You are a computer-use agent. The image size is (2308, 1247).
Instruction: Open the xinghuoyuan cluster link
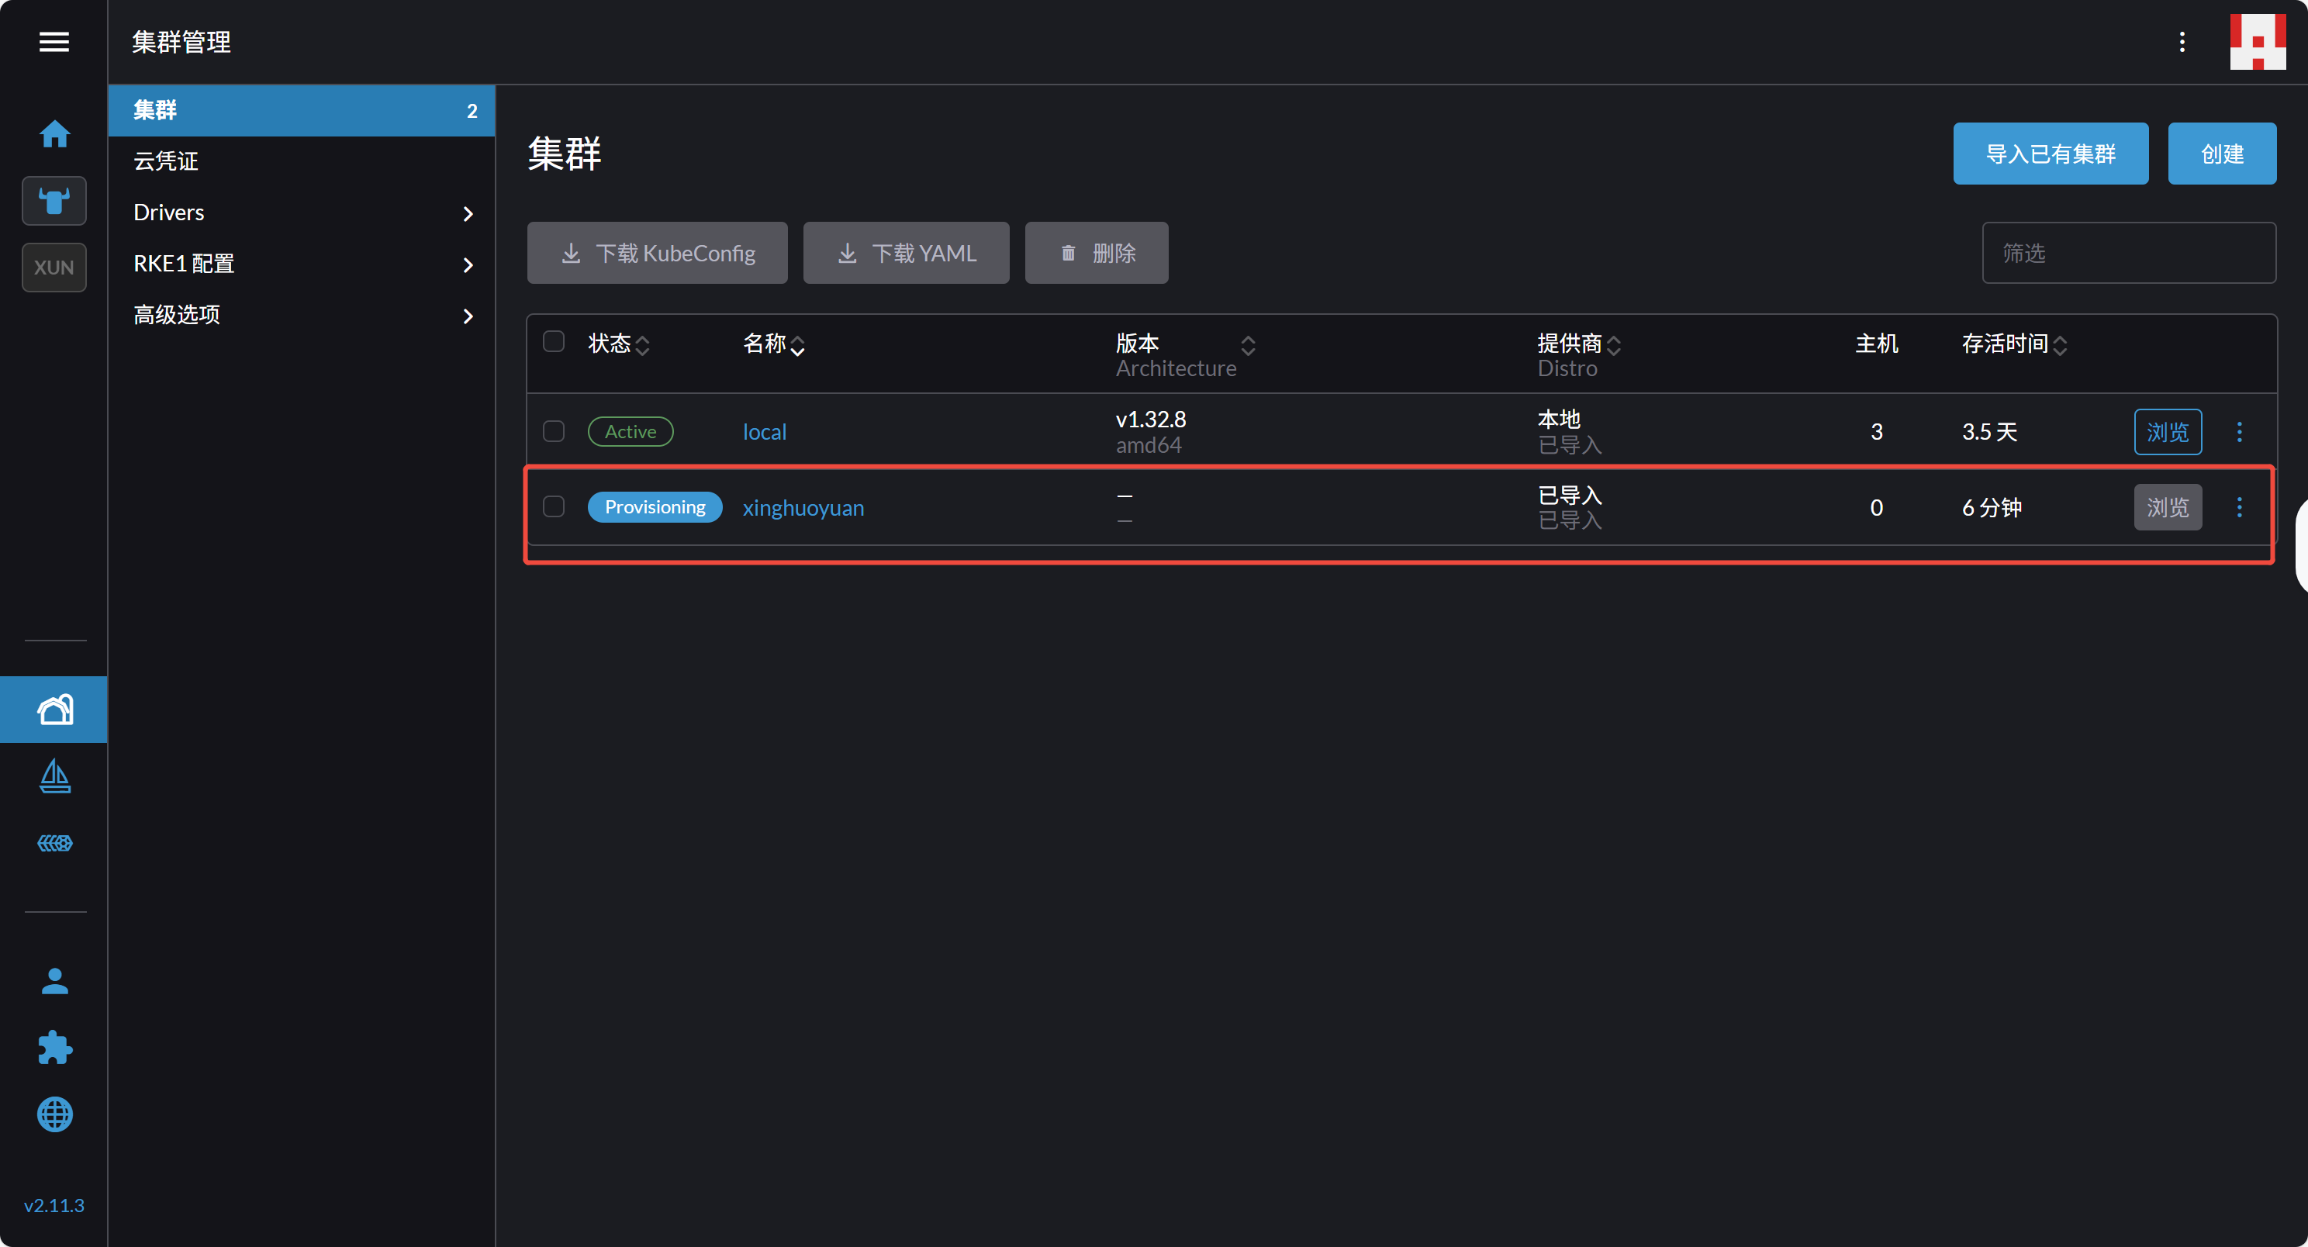pos(803,508)
